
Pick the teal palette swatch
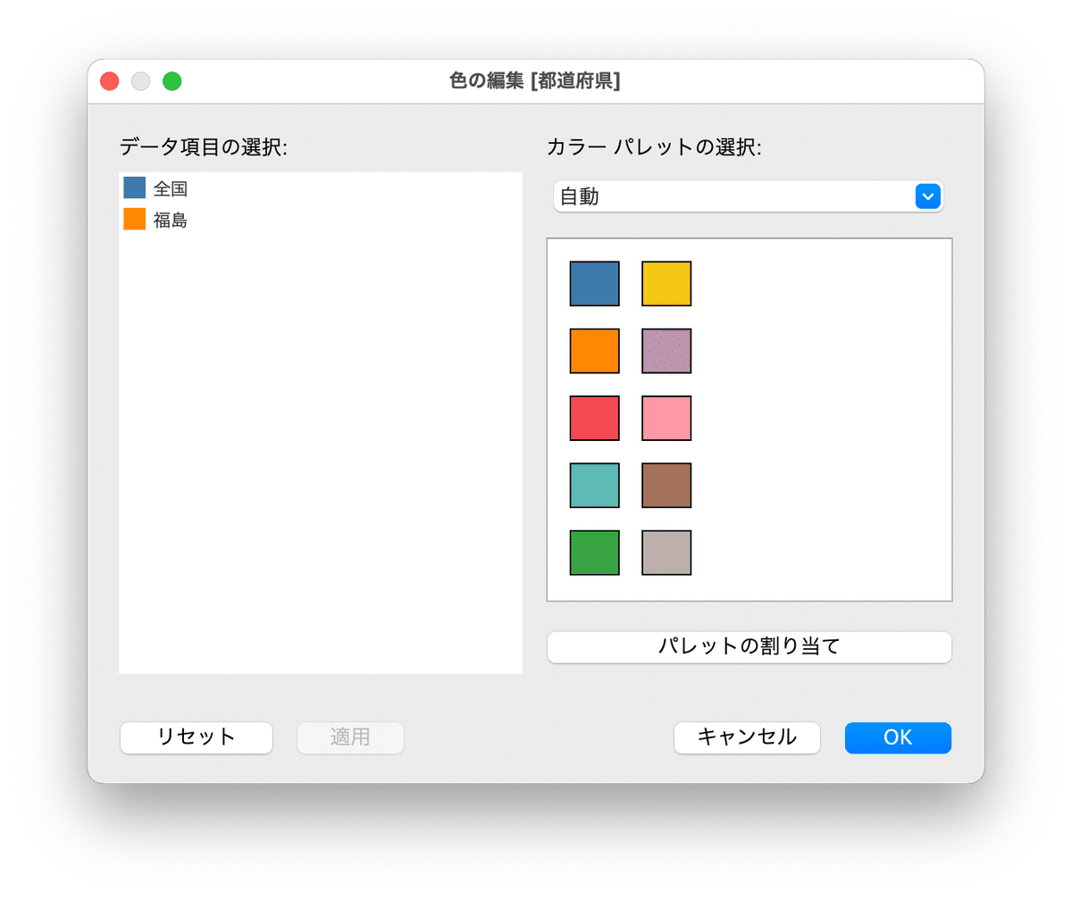coord(595,486)
